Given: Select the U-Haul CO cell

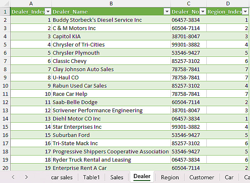Looking at the screenshot, I should coord(111,77).
